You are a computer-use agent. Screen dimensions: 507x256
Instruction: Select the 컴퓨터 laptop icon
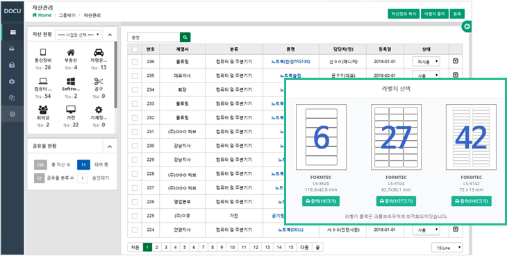point(43,81)
